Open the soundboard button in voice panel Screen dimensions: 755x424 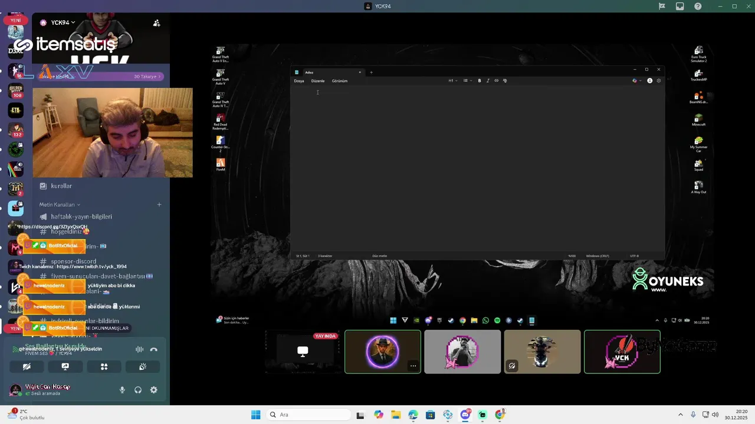tap(143, 366)
